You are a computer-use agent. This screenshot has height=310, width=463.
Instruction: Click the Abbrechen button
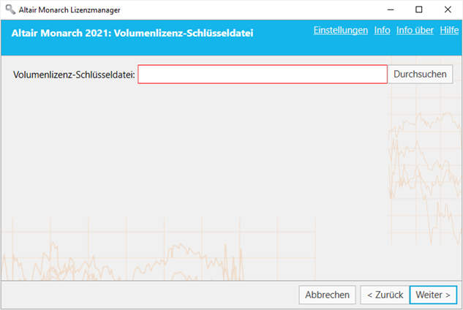327,295
